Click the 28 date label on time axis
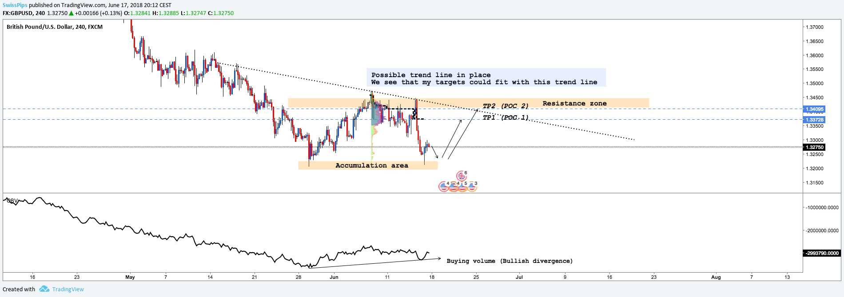 click(x=299, y=277)
